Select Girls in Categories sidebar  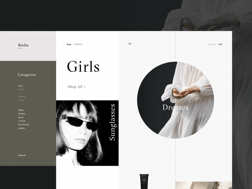tap(20, 86)
